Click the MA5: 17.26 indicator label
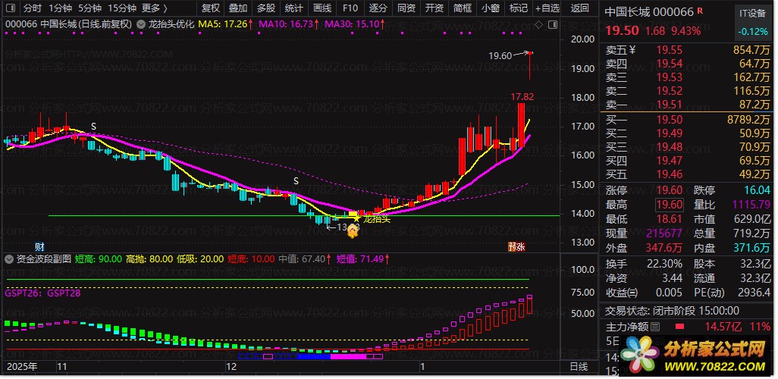Viewport: 778px width, 379px height. [226, 23]
